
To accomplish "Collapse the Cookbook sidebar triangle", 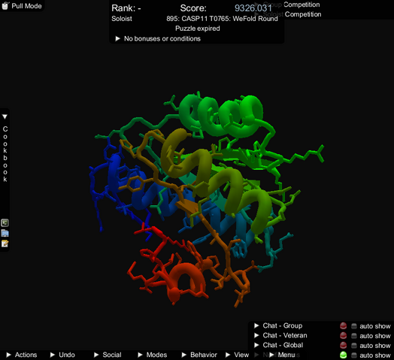I will pyautogui.click(x=5, y=116).
